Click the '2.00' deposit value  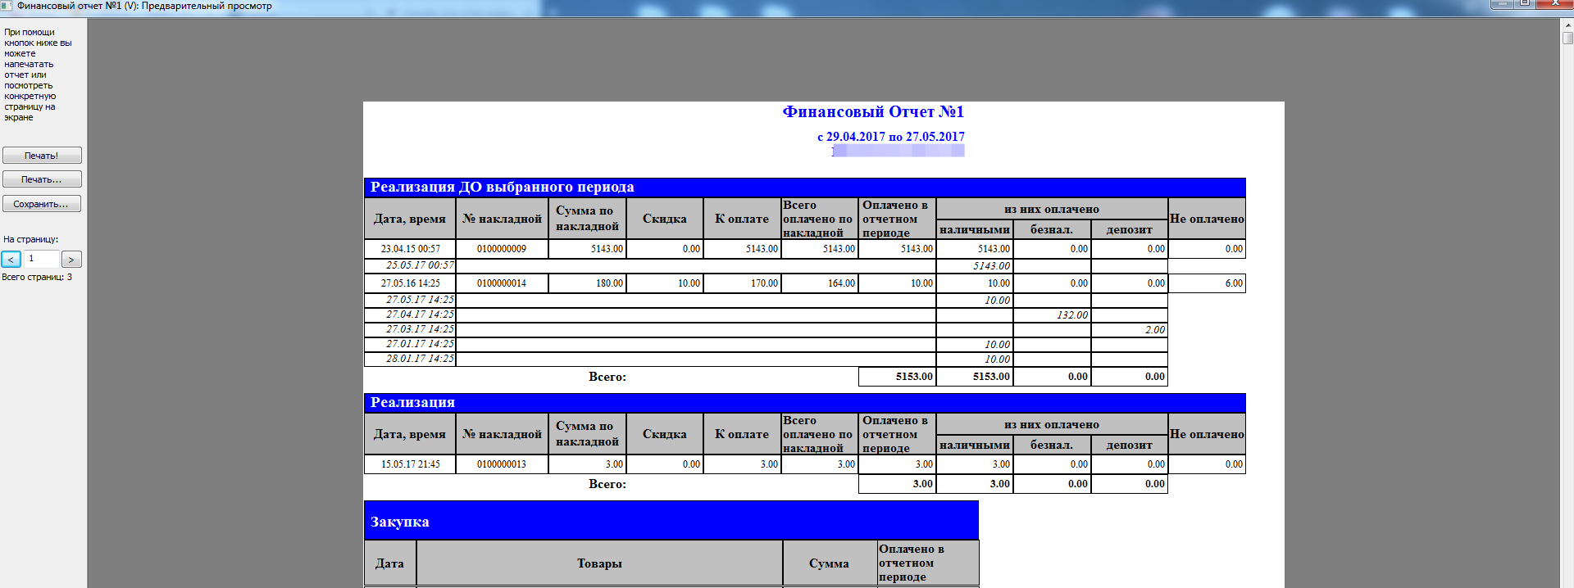click(1155, 330)
